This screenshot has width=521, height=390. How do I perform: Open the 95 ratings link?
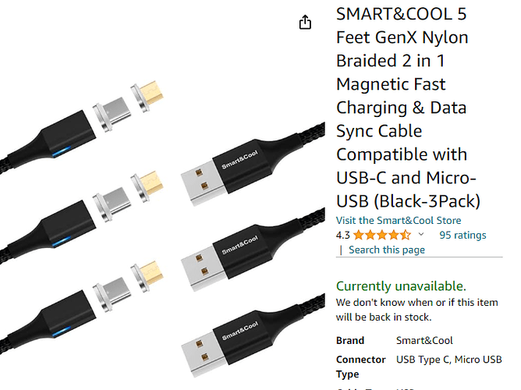point(463,235)
